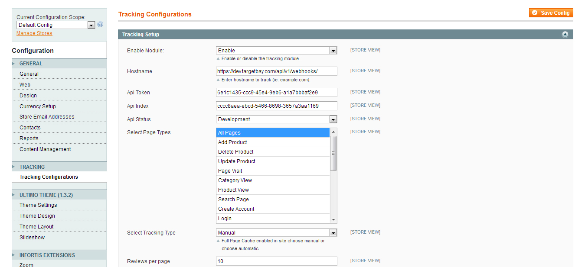Click the help icon beside the scope selector
This screenshot has width=585, height=267.
coord(100,25)
